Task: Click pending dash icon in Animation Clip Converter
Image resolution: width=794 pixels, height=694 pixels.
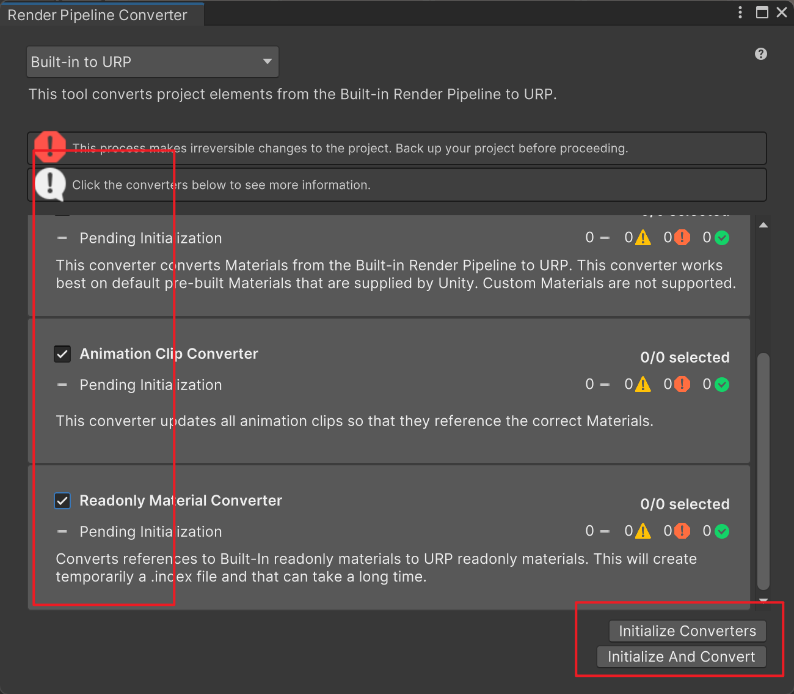Action: pyautogui.click(x=62, y=385)
